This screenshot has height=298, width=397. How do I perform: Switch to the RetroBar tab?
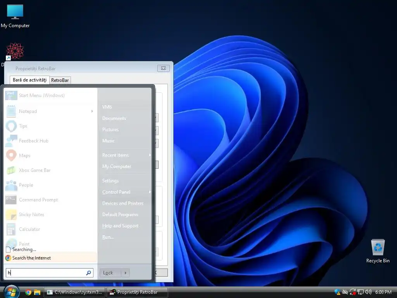(x=60, y=80)
